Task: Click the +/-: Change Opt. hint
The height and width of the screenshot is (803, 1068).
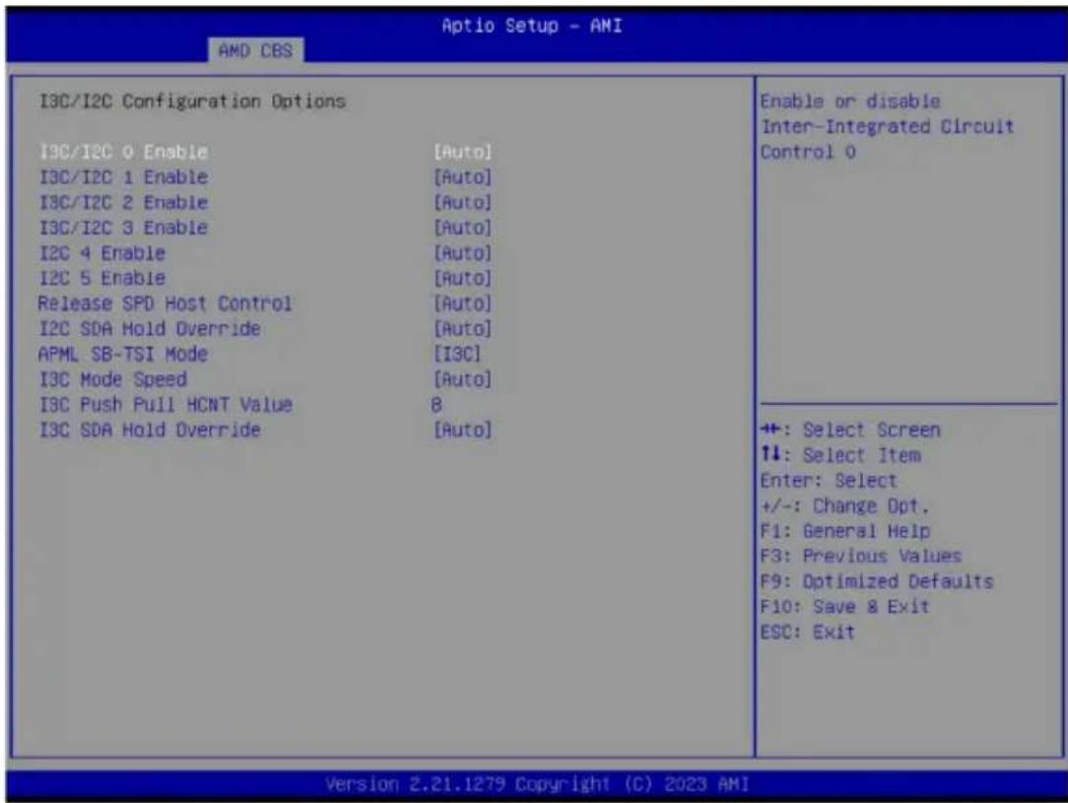Action: (x=844, y=506)
